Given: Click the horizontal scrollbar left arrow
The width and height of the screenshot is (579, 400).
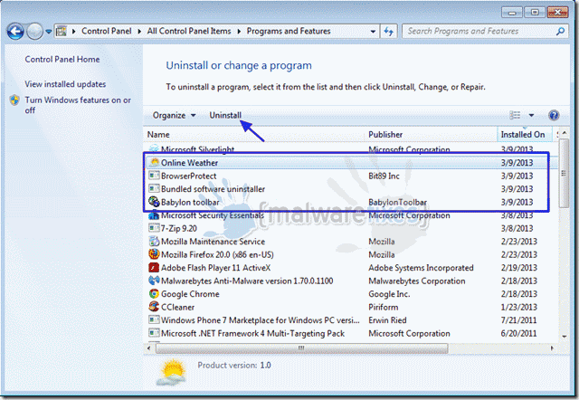Looking at the screenshot, I should 148,348.
